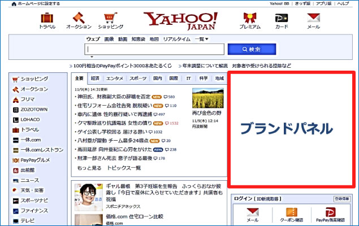Open the きっず版 link at top right

(x=302, y=3)
